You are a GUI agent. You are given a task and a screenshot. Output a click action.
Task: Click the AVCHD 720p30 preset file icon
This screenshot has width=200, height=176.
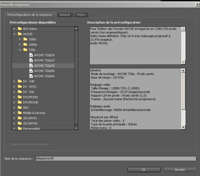point(31,66)
